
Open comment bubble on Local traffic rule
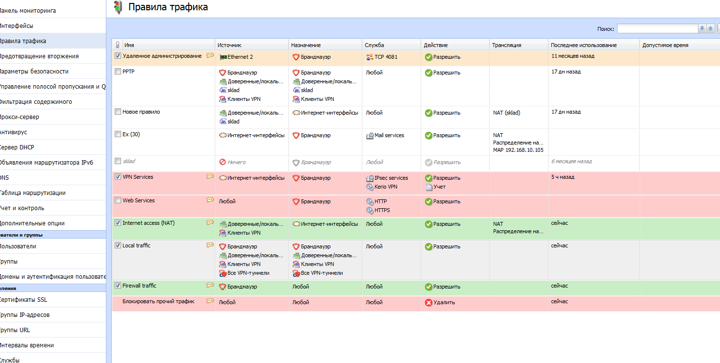[210, 245]
